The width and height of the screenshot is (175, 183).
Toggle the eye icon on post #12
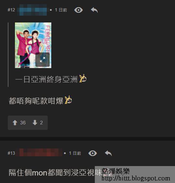pos(79,10)
